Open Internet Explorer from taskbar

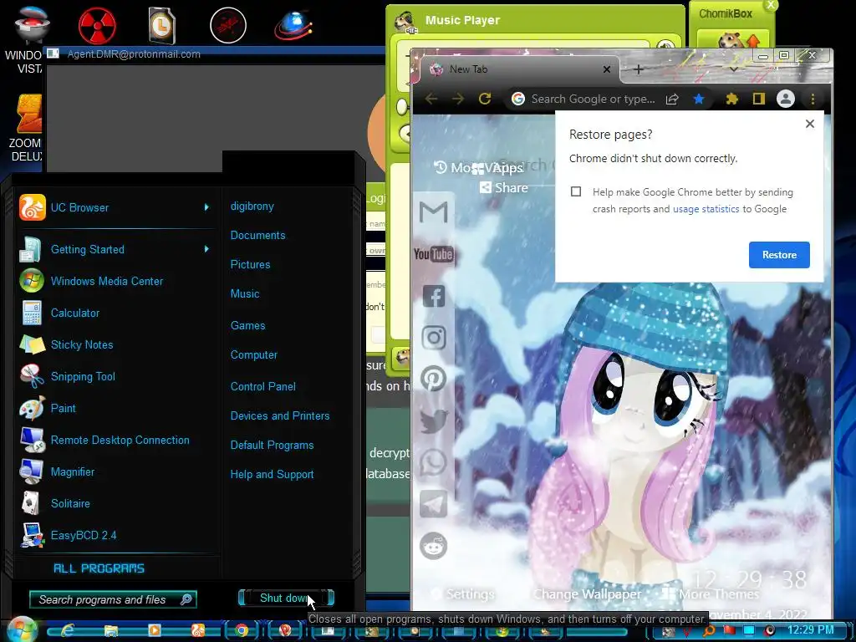coord(67,630)
